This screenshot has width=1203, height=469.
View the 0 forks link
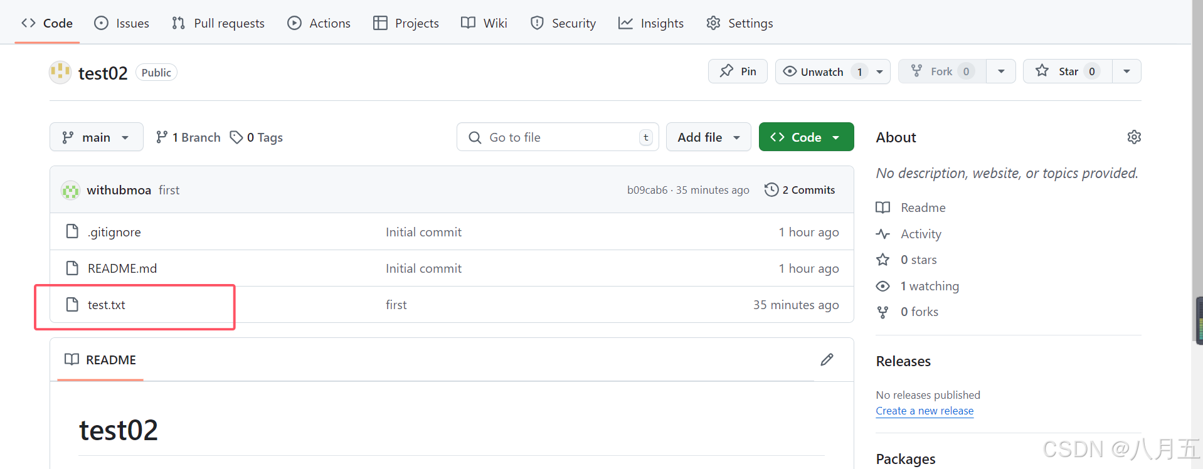(x=919, y=312)
